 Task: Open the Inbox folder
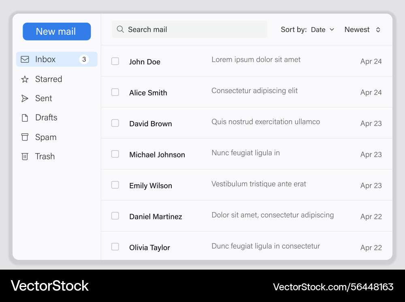pos(57,60)
